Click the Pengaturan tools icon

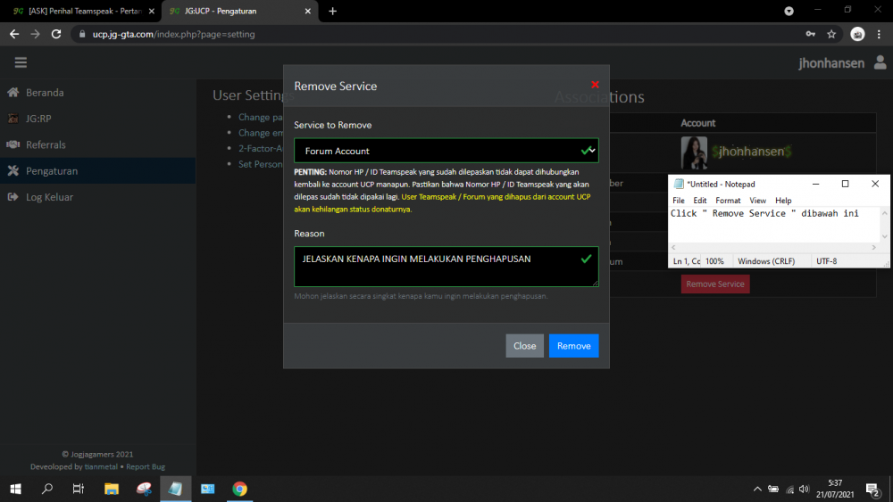pyautogui.click(x=13, y=170)
